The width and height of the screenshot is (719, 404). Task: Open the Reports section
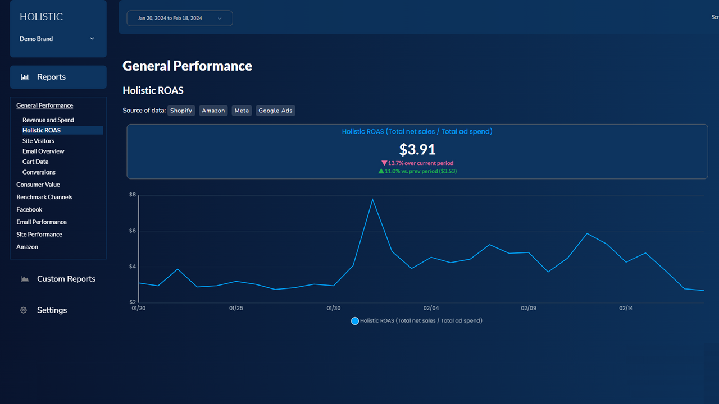[58, 77]
